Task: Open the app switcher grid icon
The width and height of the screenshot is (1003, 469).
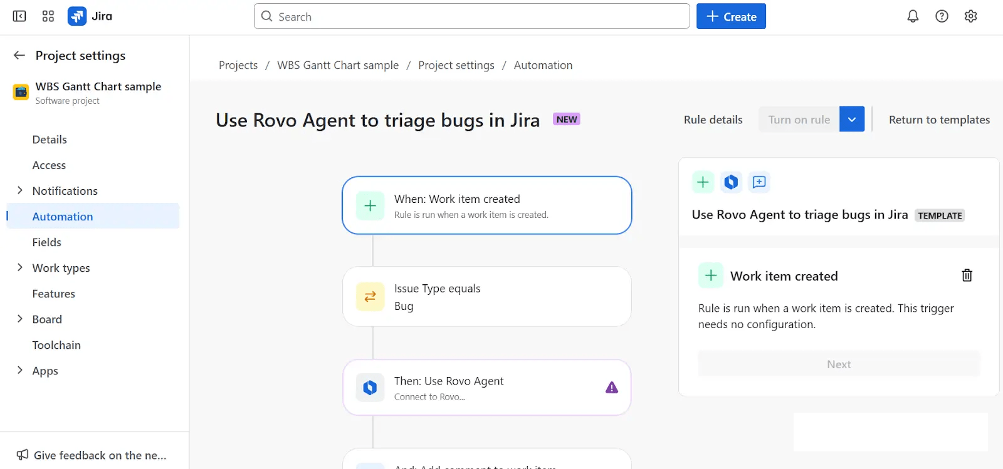Action: [48, 16]
